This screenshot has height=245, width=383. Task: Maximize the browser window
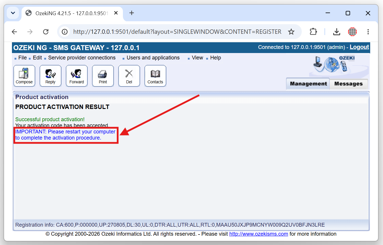(348, 13)
